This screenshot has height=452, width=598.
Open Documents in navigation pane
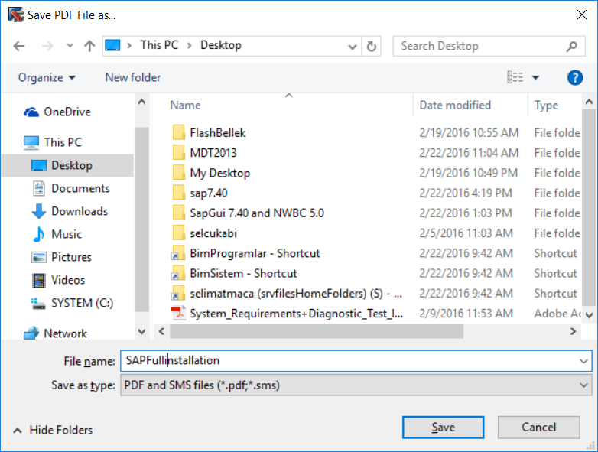click(x=71, y=188)
